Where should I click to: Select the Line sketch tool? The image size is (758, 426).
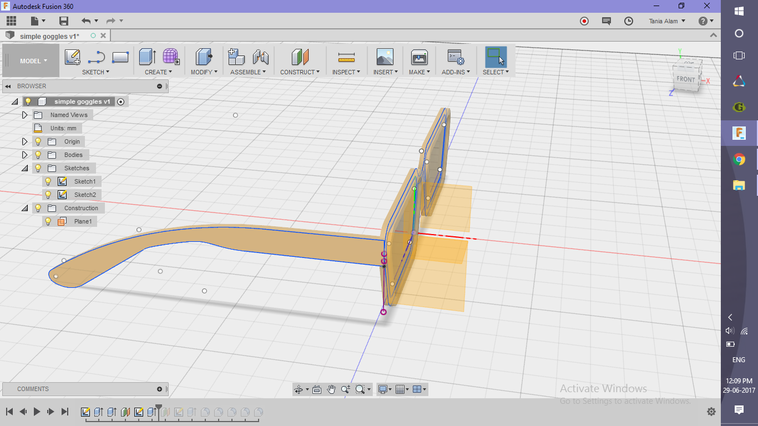point(97,57)
